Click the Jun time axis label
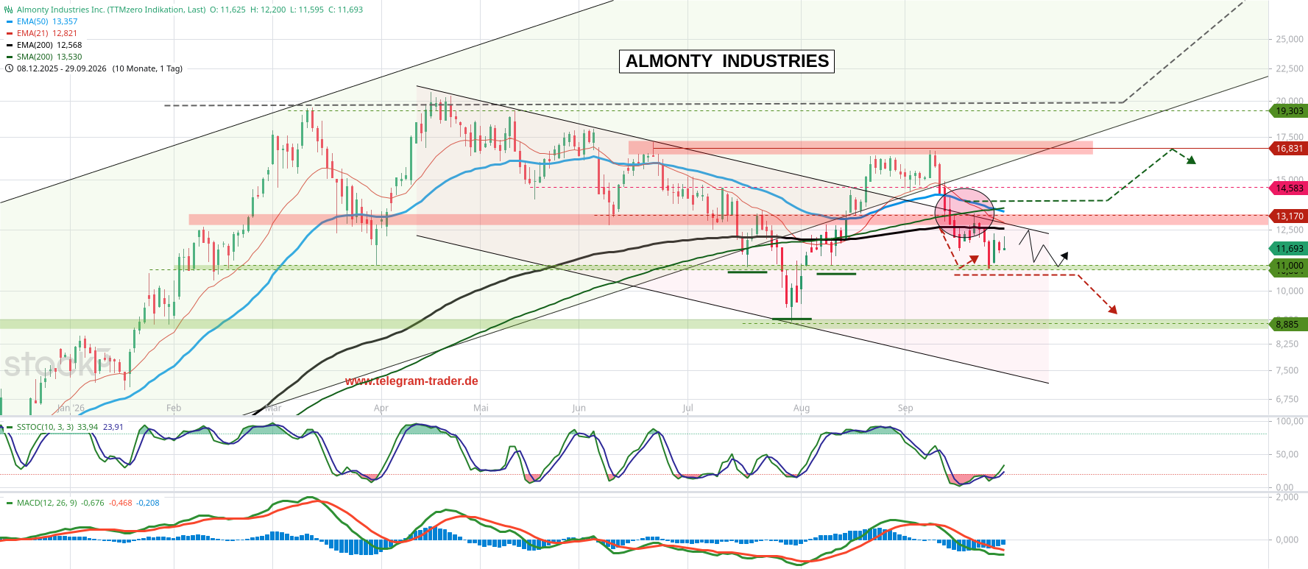This screenshot has height=569, width=1308. (x=579, y=408)
